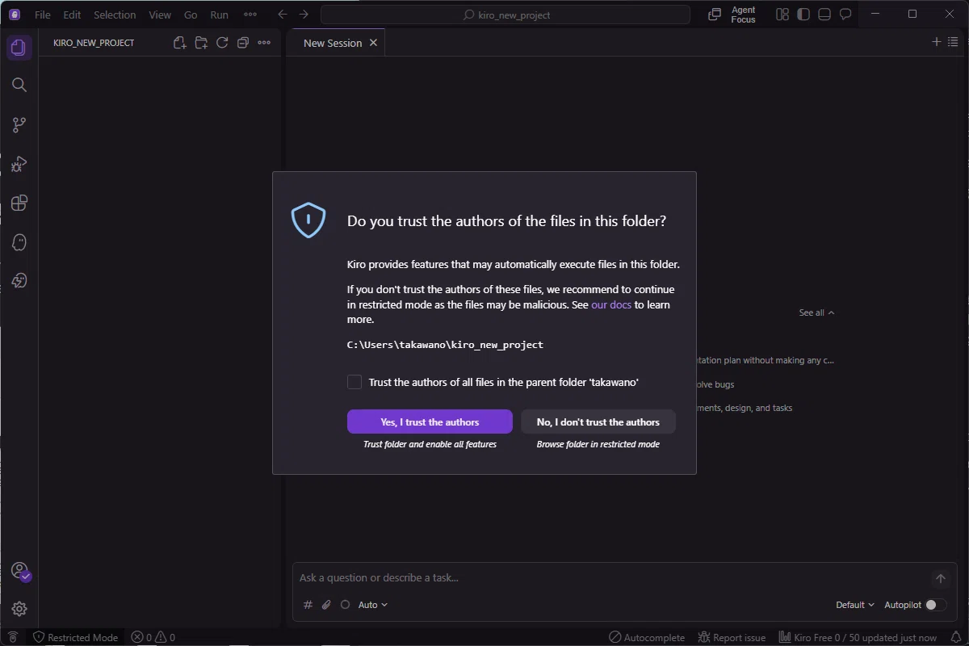Click the Agent Focus button
The image size is (969, 646).
tap(732, 15)
